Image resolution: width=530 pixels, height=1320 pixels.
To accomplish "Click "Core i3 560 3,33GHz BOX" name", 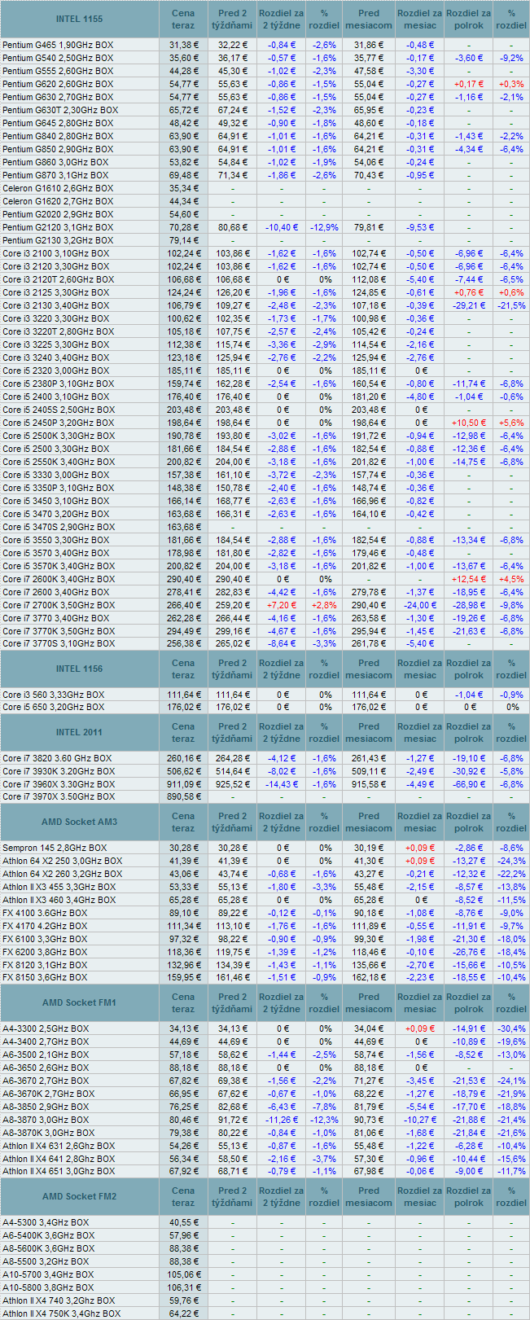I will [x=54, y=695].
